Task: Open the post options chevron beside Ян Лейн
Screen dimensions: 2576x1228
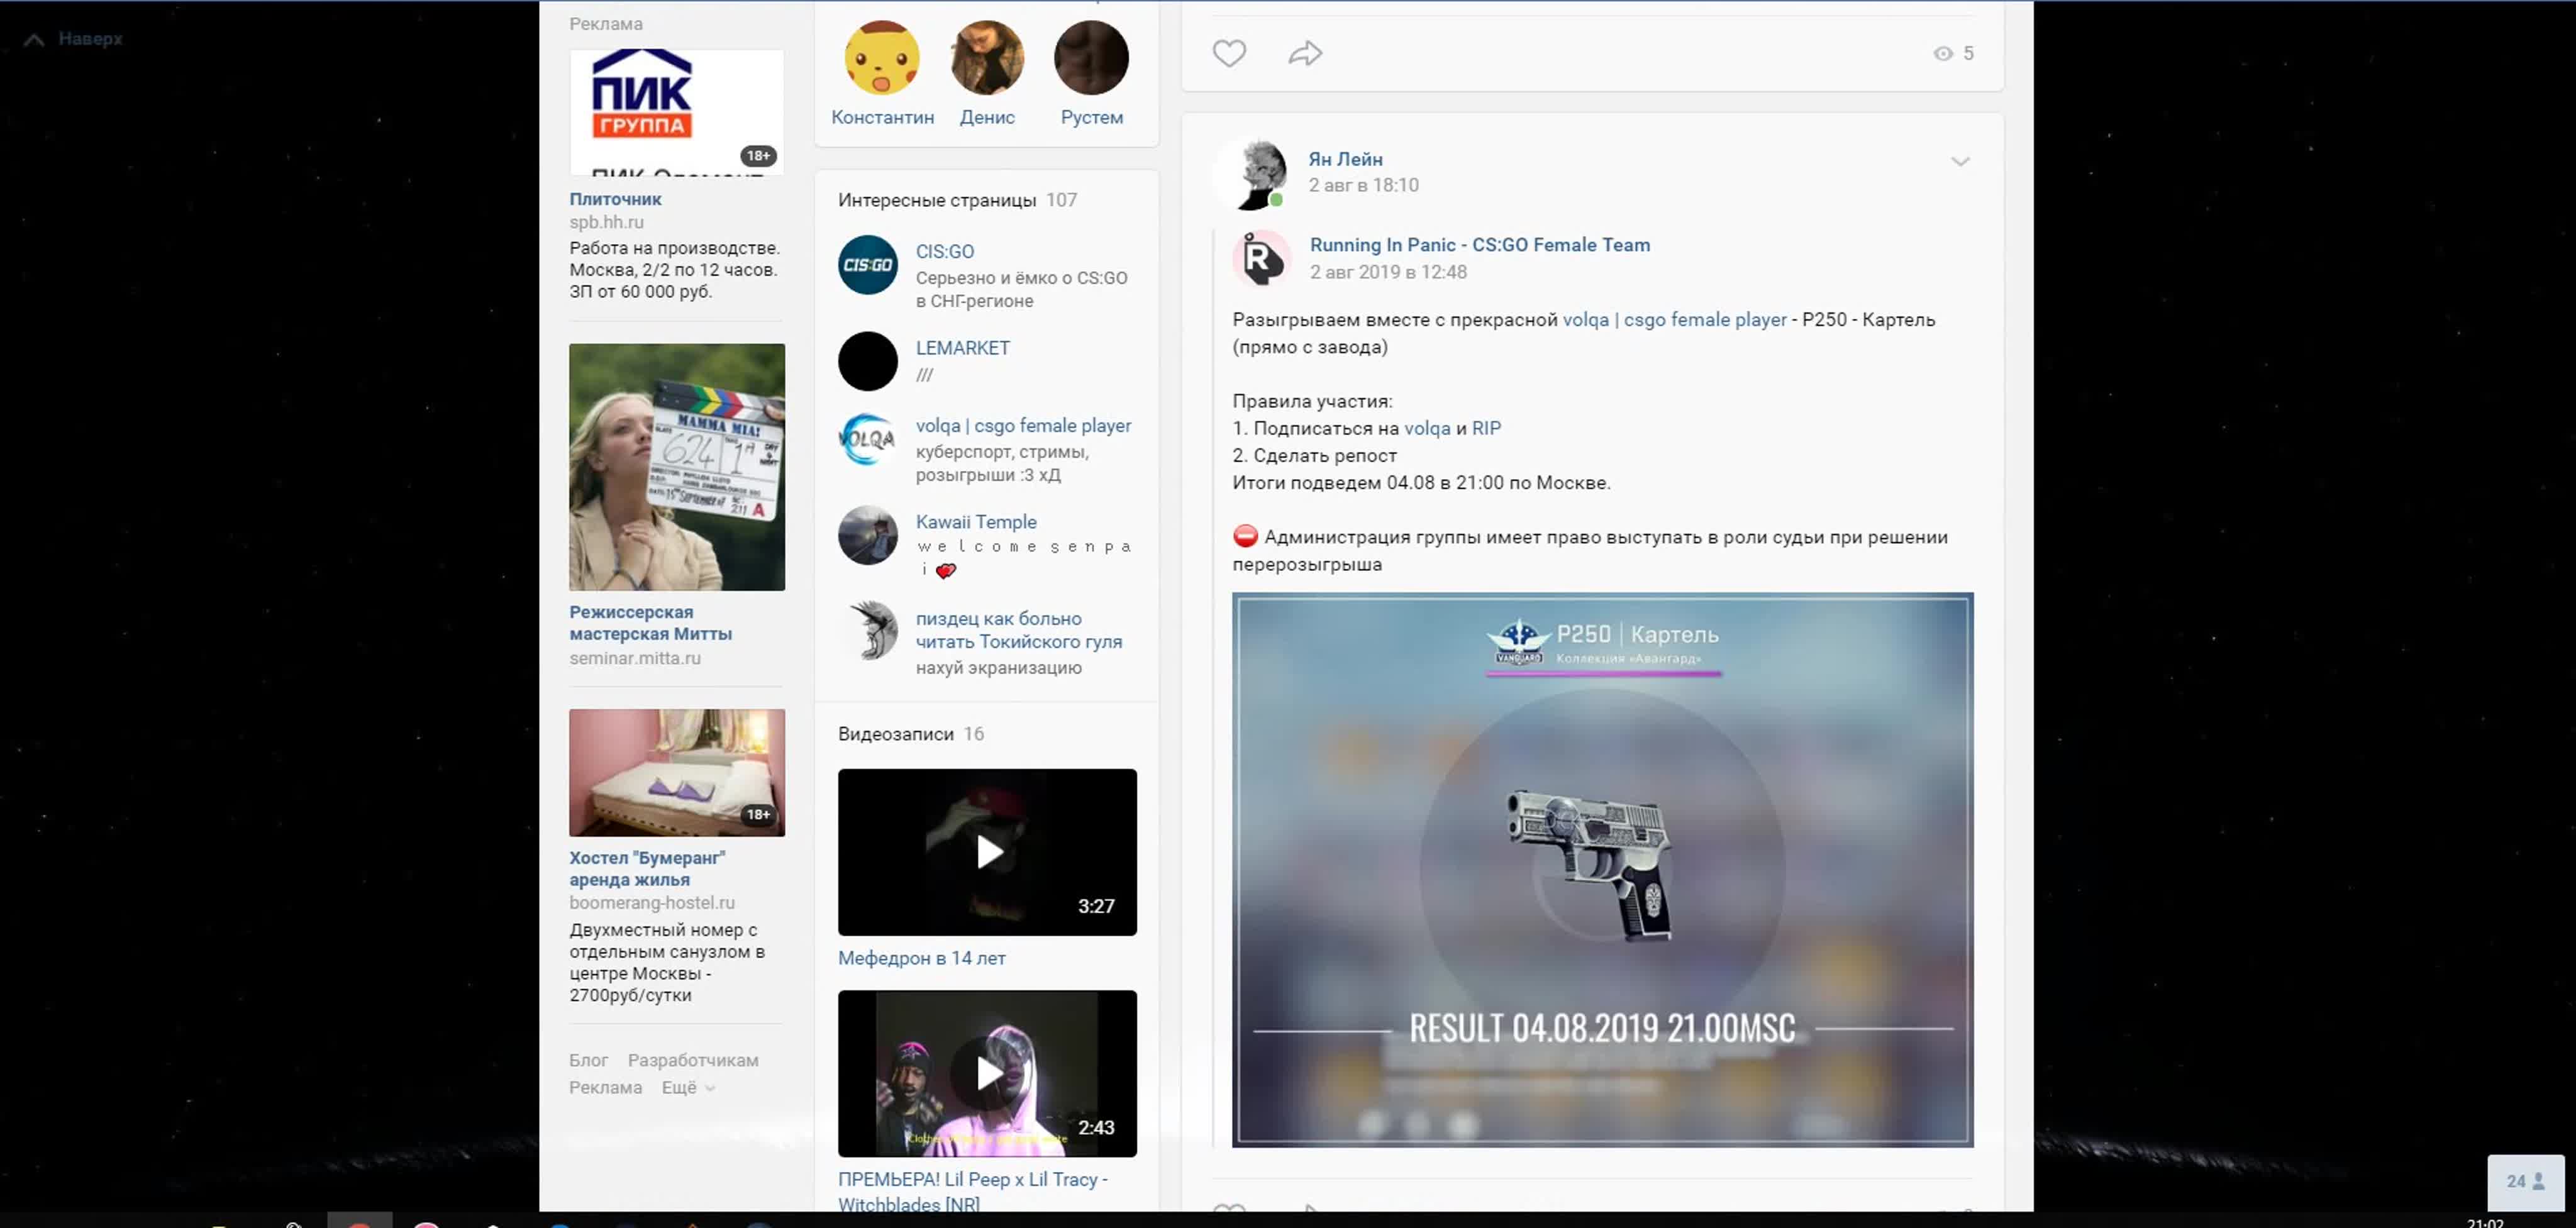Action: pyautogui.click(x=1960, y=161)
